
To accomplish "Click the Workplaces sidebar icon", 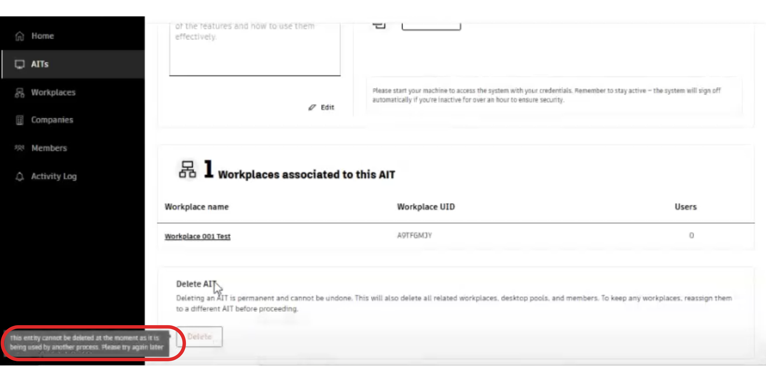I will 20,92.
